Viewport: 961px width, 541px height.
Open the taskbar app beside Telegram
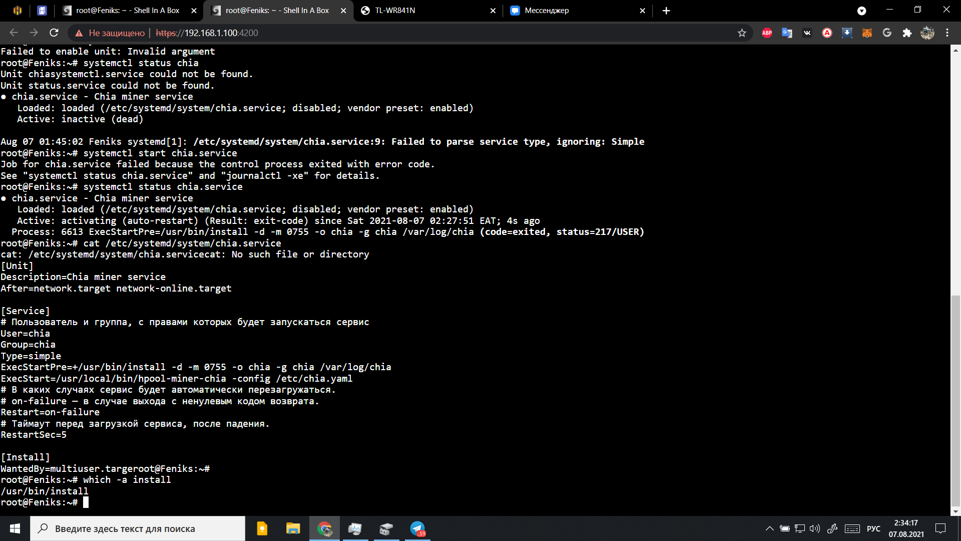pyautogui.click(x=386, y=528)
